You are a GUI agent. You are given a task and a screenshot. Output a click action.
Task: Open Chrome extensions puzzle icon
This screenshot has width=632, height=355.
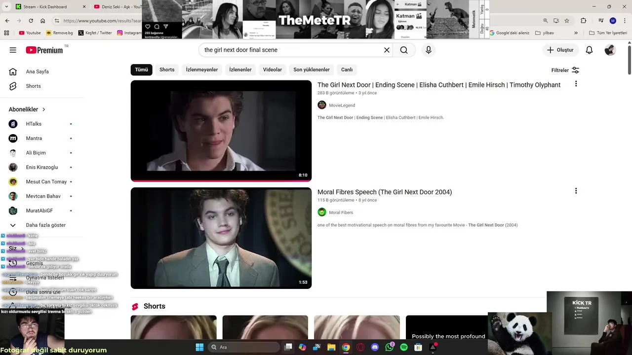pos(584,21)
